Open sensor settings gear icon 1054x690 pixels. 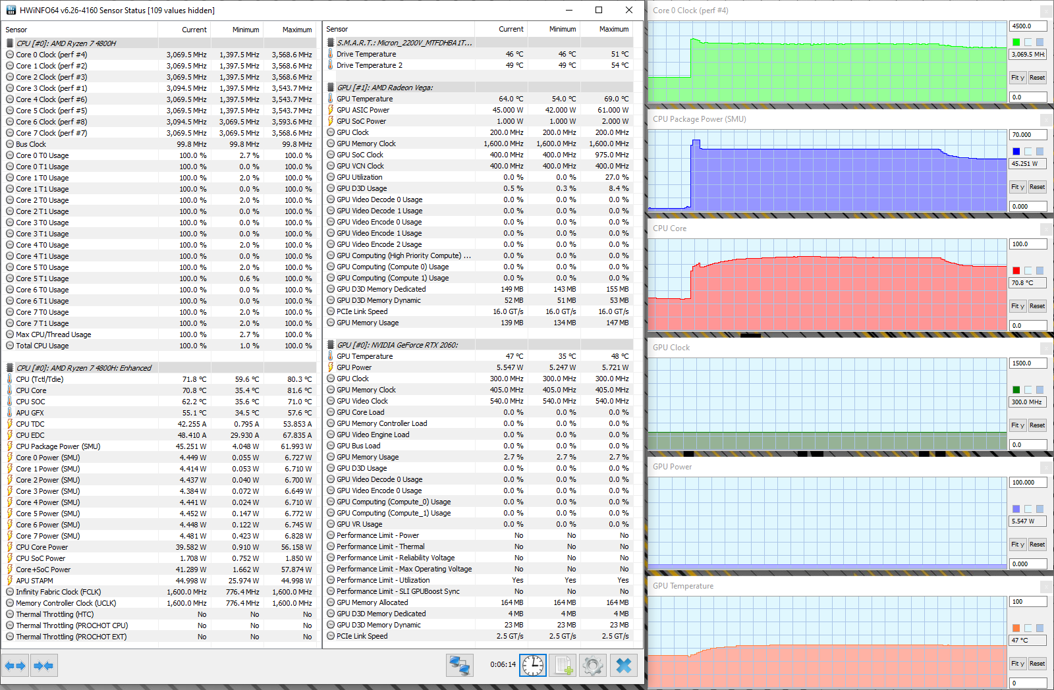pos(593,666)
